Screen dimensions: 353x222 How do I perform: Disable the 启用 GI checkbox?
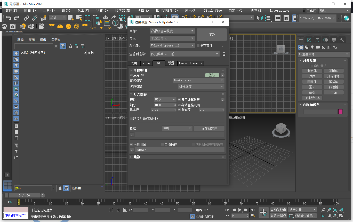(132, 75)
